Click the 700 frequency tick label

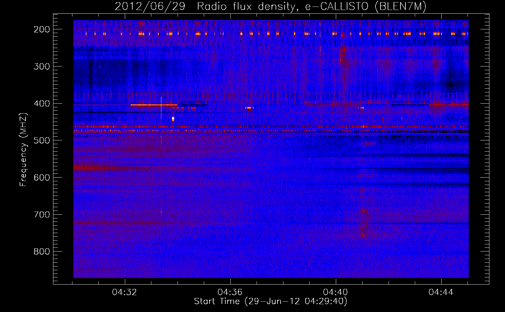(x=42, y=215)
